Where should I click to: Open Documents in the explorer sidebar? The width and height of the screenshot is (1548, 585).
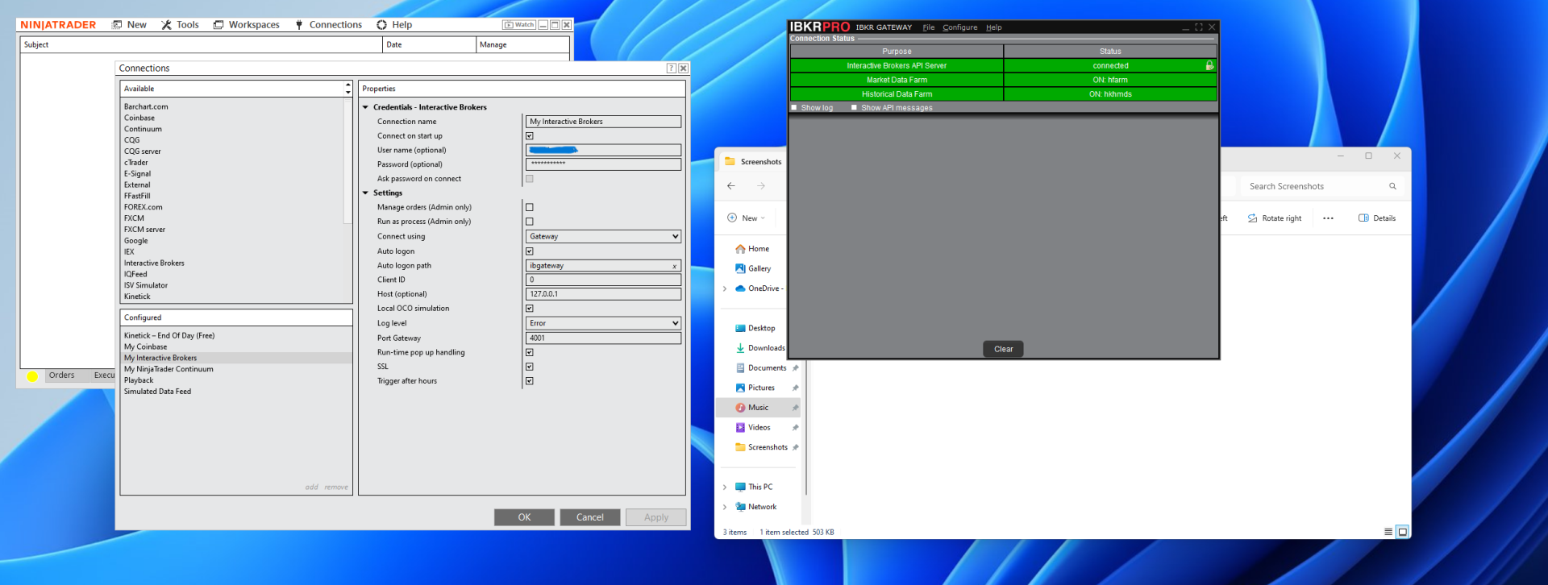[760, 368]
